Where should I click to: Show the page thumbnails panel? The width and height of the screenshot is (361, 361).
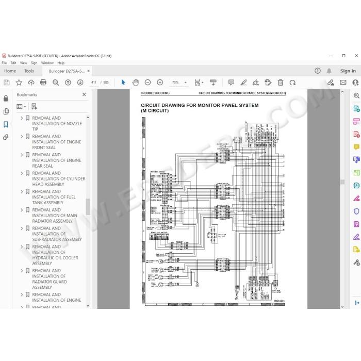[6, 112]
